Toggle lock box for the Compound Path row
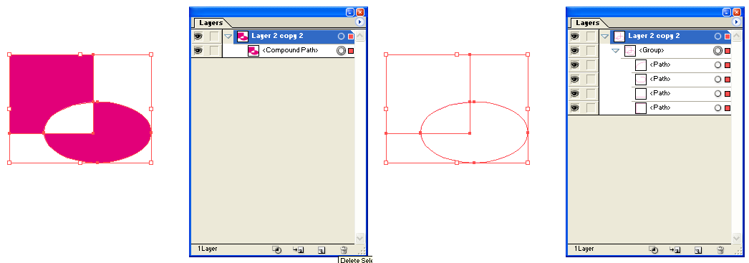This screenshot has width=749, height=263. tap(215, 50)
